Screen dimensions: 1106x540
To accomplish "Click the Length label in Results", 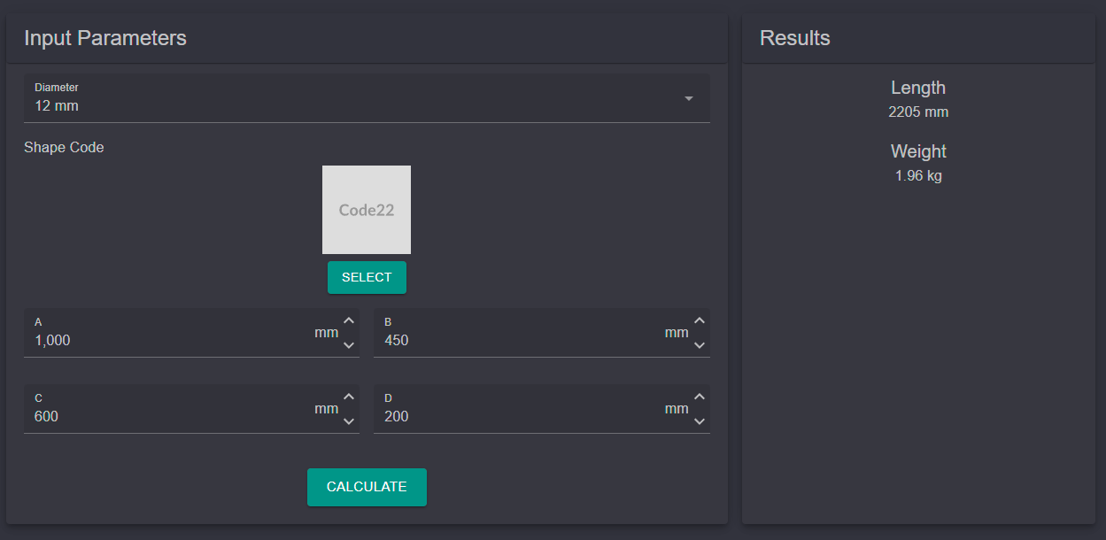I will click(918, 88).
